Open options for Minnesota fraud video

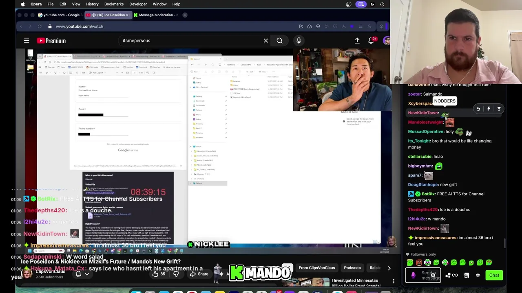pyautogui.click(x=394, y=281)
